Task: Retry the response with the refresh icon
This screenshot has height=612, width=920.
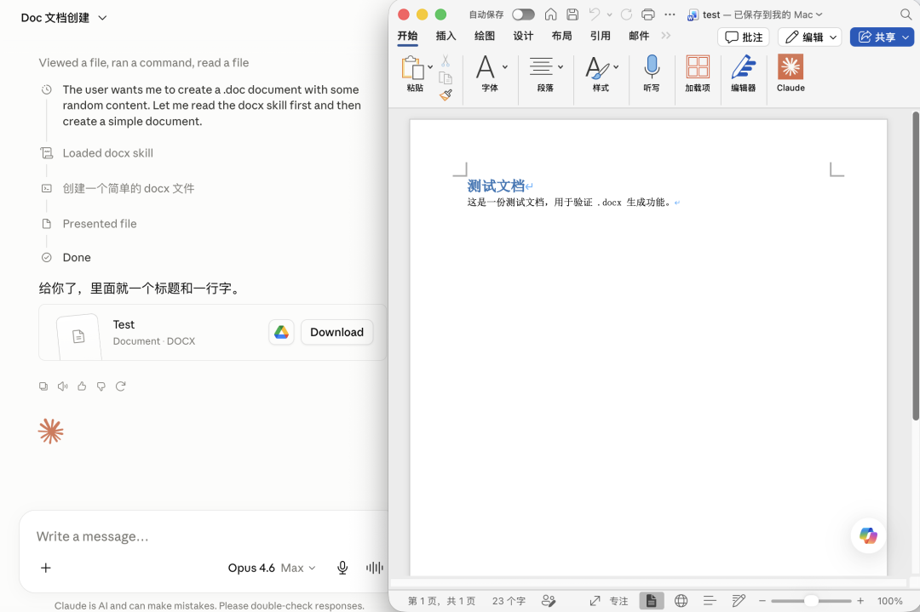Action: point(121,386)
